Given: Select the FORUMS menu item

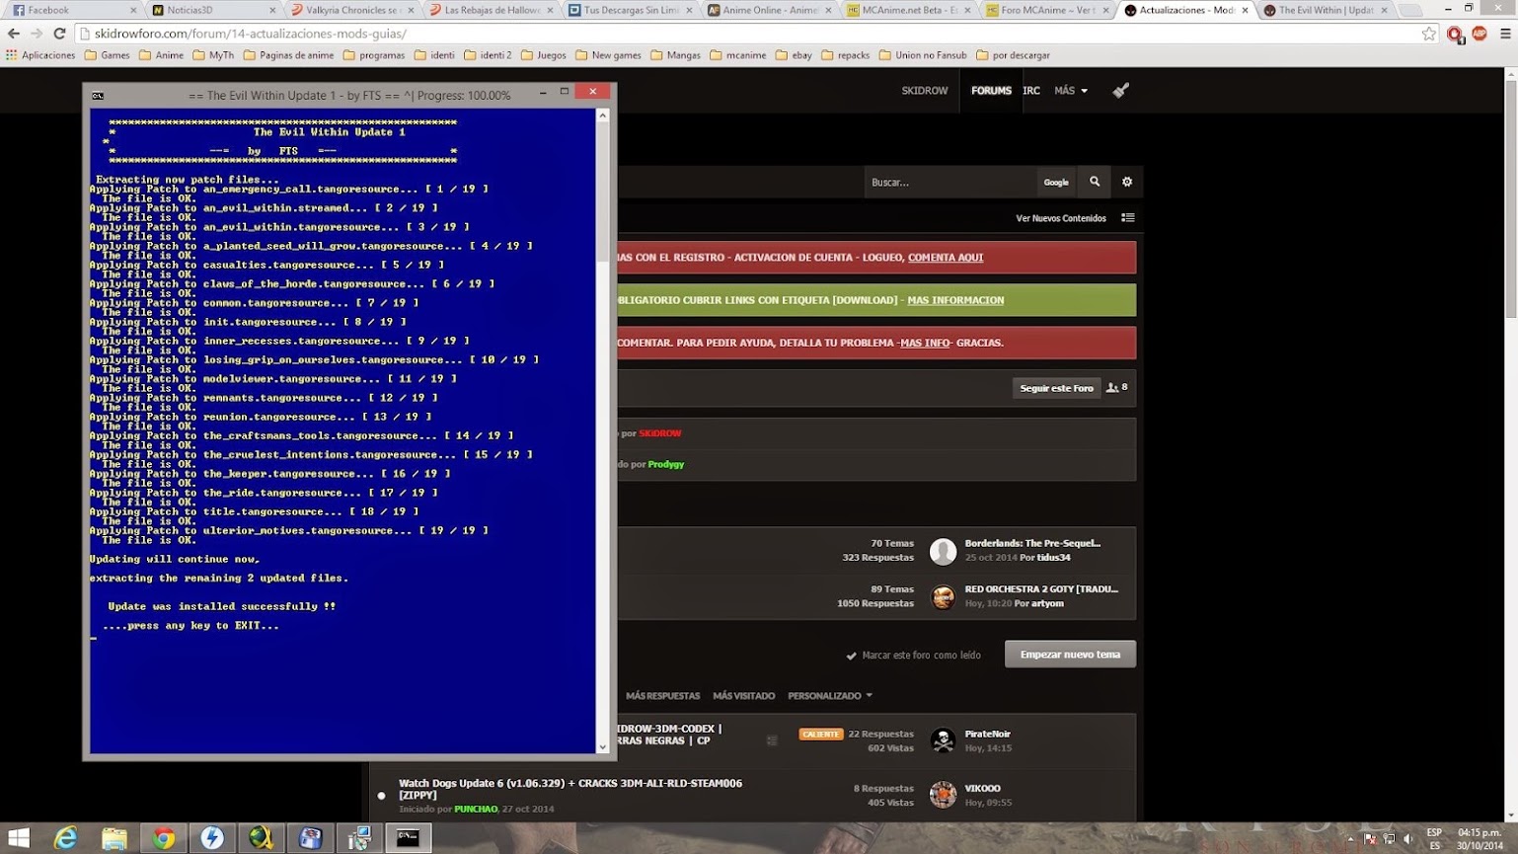Looking at the screenshot, I should [x=991, y=91].
